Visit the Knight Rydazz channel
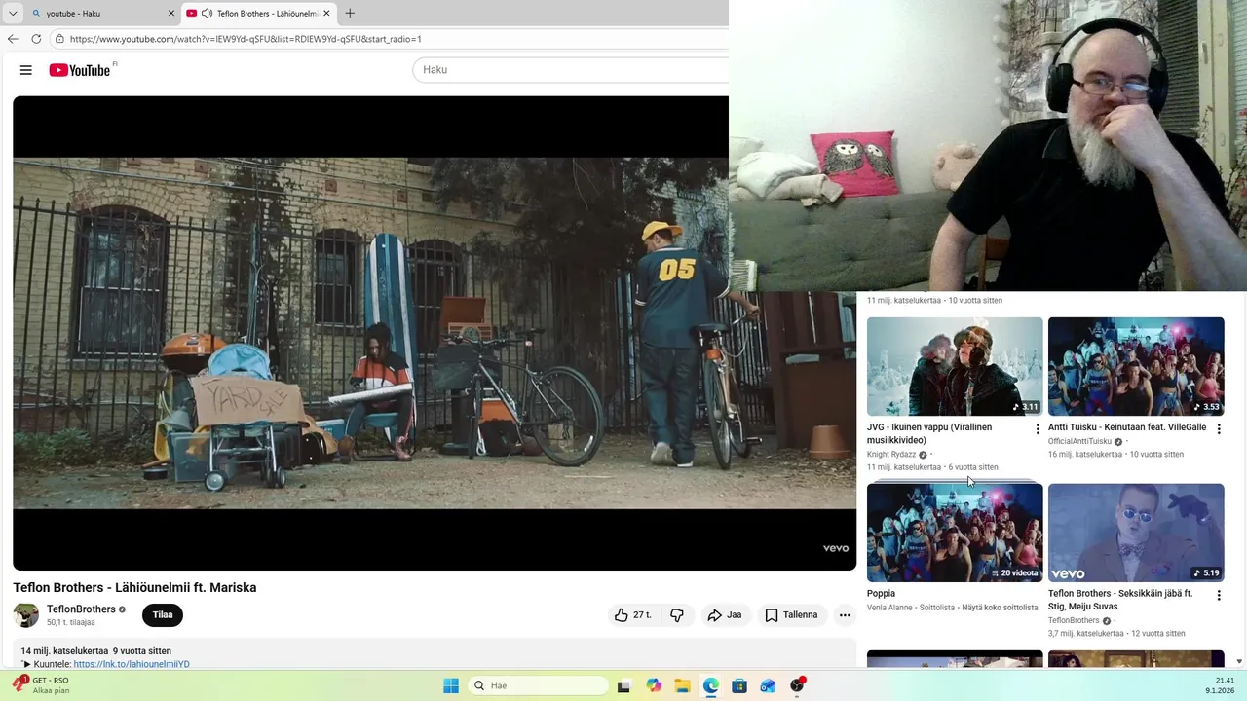Image resolution: width=1247 pixels, height=701 pixels. click(x=891, y=455)
